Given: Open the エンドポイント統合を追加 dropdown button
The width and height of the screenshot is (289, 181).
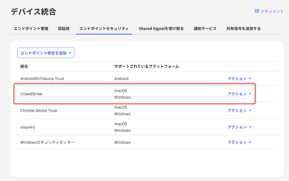Looking at the screenshot, I should 46,53.
